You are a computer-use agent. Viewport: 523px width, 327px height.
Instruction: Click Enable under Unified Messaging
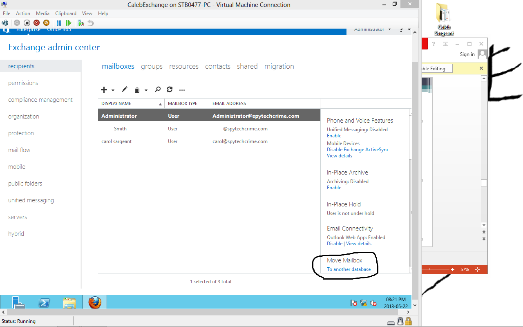tap(334, 136)
